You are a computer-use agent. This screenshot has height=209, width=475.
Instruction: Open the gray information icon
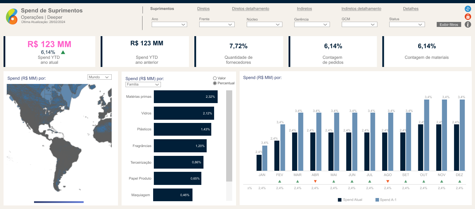click(468, 24)
